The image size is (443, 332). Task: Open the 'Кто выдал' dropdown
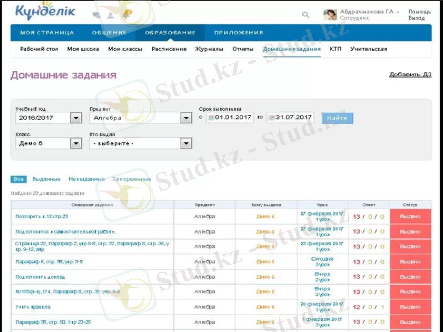coord(186,143)
